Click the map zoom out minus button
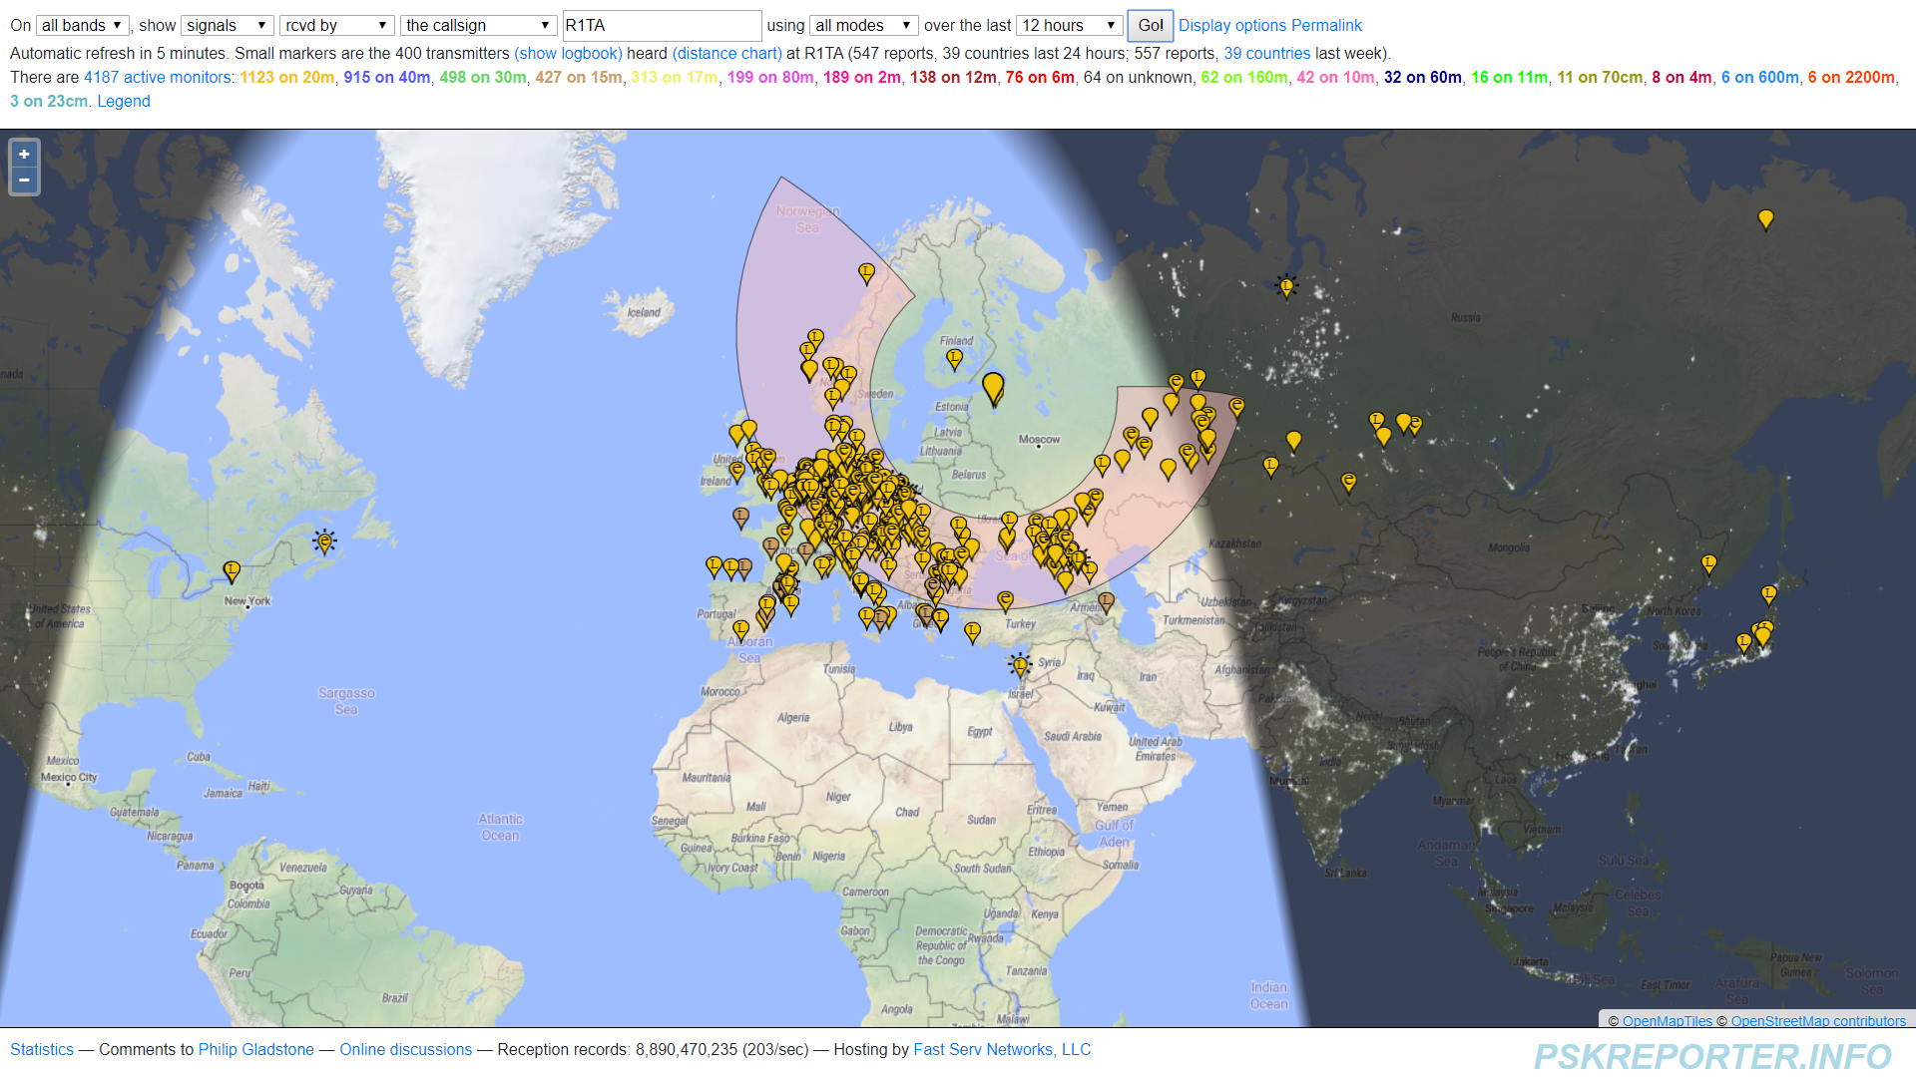This screenshot has width=1916, height=1077. (x=24, y=180)
